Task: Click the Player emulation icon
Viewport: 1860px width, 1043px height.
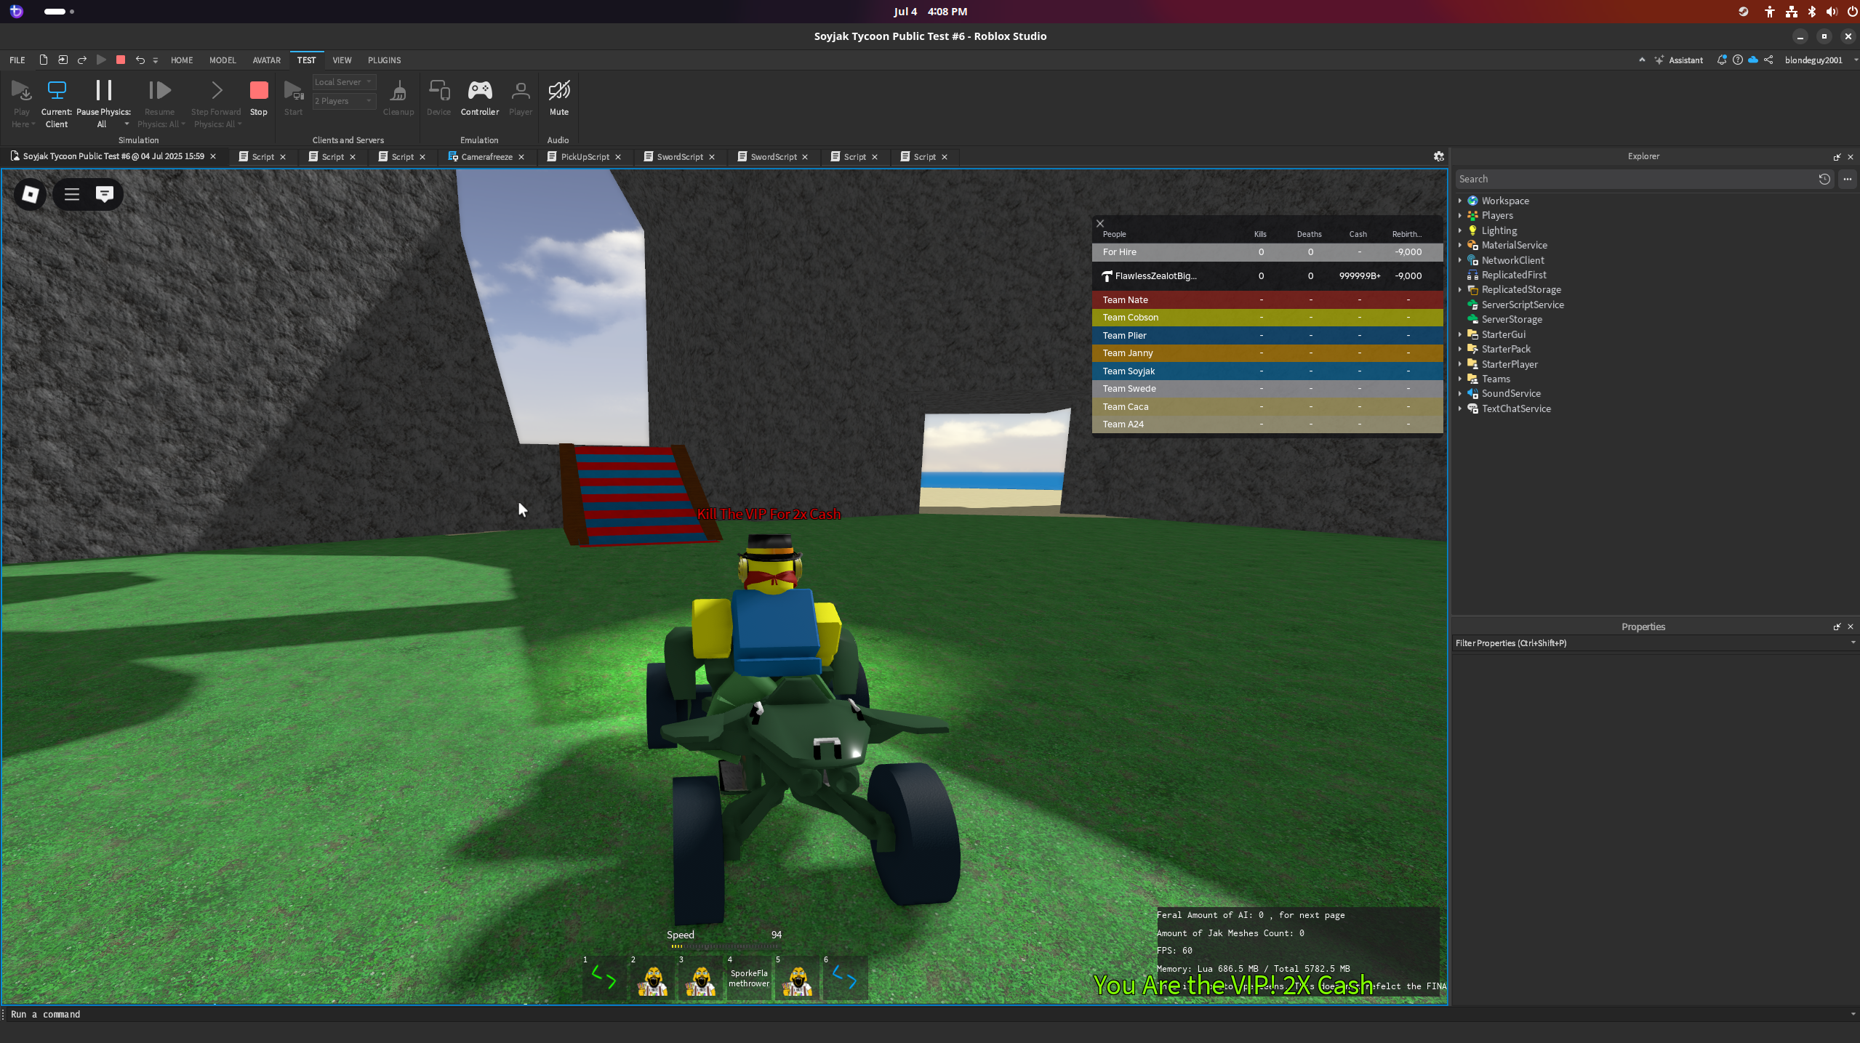Action: click(x=521, y=90)
